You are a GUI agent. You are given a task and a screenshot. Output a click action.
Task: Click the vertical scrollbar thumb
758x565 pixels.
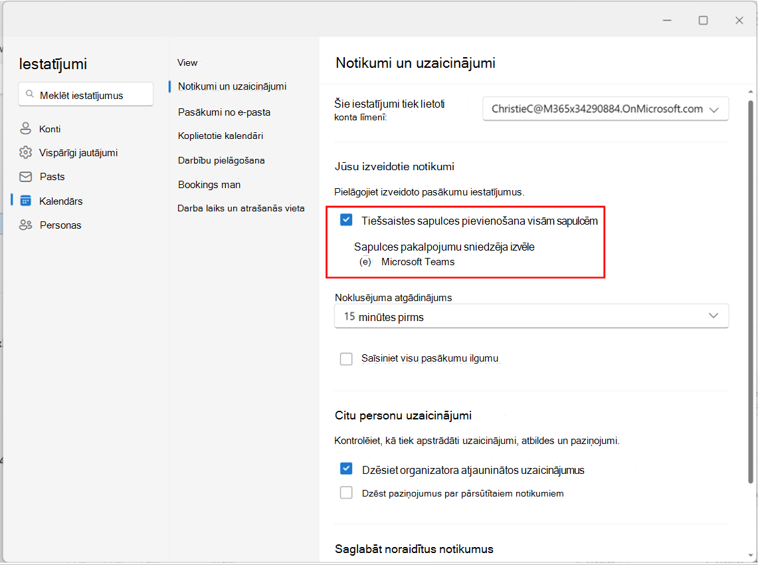[750, 291]
